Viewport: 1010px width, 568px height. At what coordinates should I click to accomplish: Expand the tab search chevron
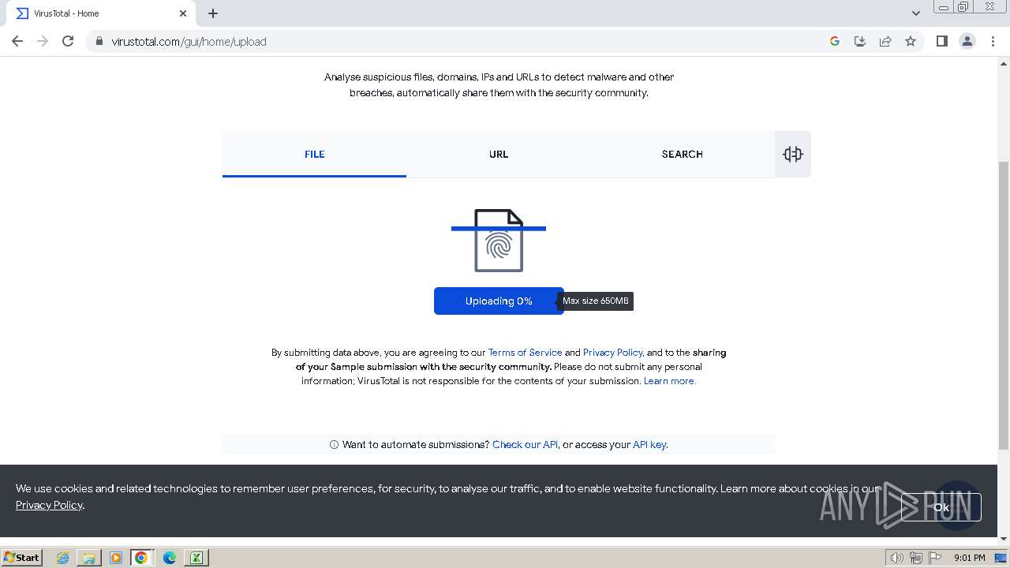915,13
